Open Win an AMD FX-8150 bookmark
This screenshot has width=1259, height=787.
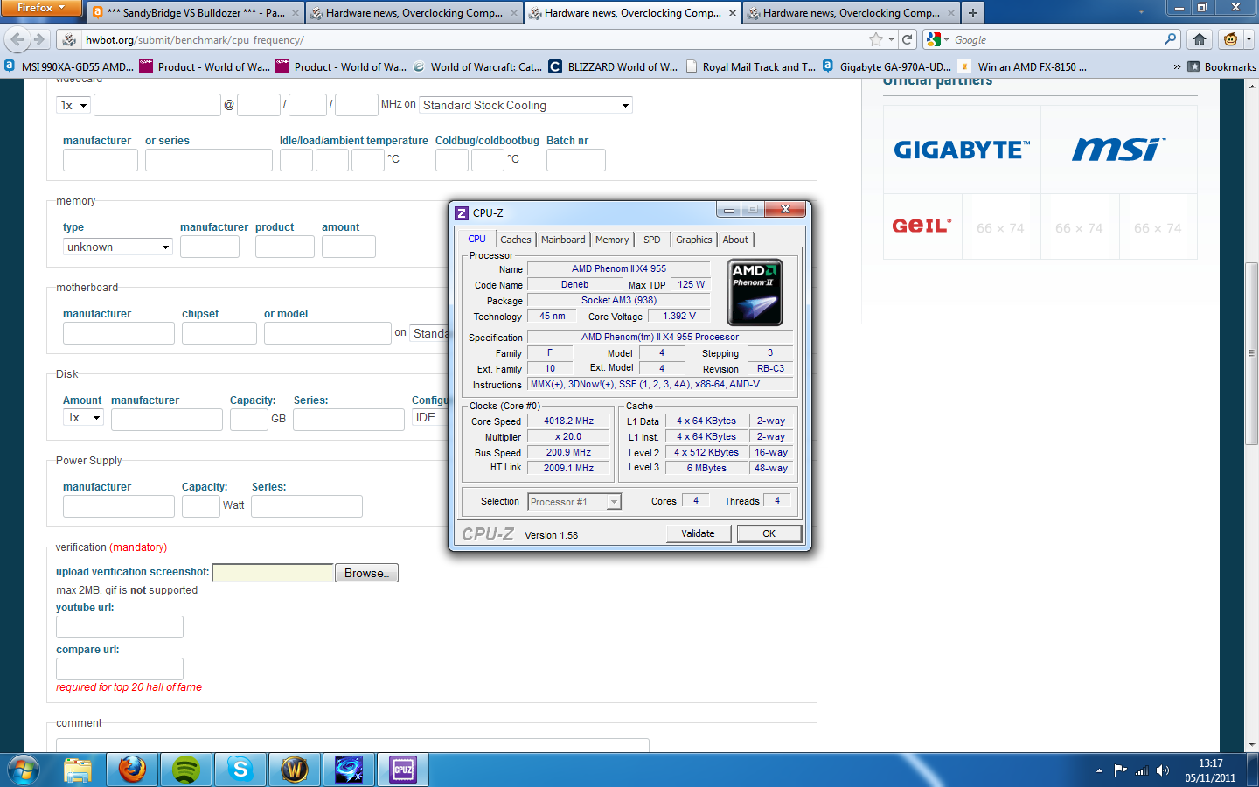[1024, 66]
